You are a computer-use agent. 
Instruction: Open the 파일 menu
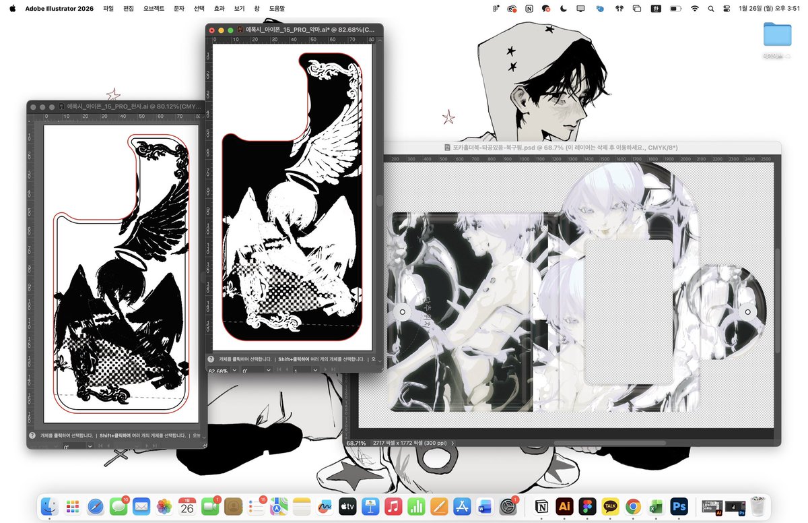(x=108, y=9)
